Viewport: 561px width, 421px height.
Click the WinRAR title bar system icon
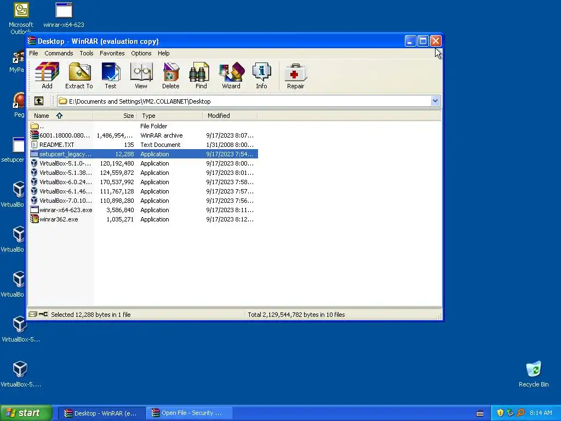tap(32, 41)
